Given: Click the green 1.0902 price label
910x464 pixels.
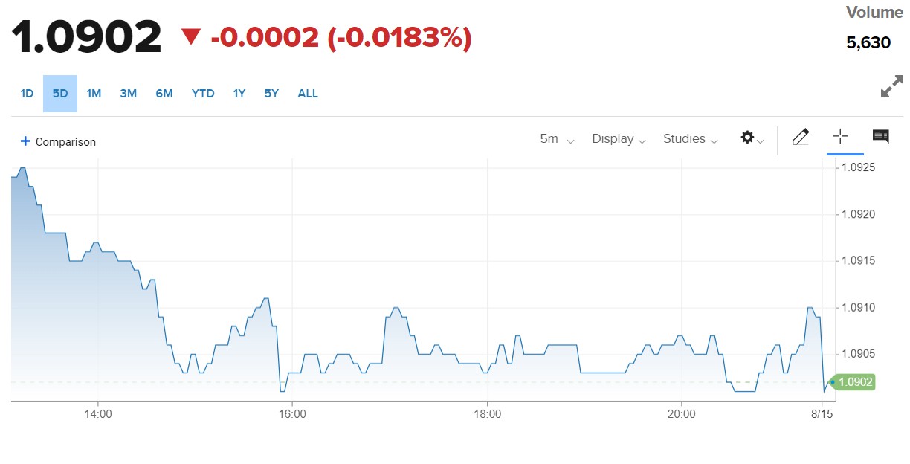Looking at the screenshot, I should pyautogui.click(x=855, y=382).
